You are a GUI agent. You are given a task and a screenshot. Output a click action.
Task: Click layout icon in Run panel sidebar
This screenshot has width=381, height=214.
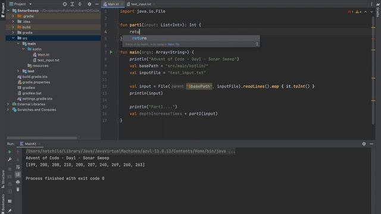point(10,201)
